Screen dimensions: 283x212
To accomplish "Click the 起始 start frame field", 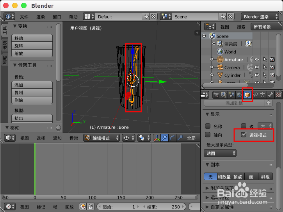I will pyautogui.click(x=118, y=207).
